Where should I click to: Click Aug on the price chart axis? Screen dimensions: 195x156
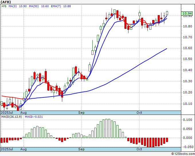[24, 113]
